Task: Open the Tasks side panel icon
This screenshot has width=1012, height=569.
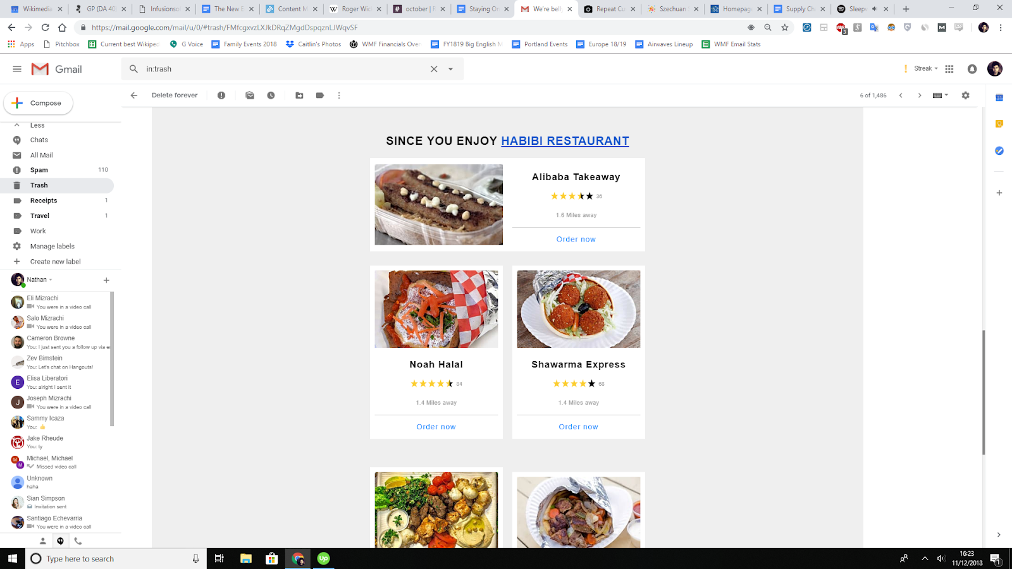Action: pos(999,150)
